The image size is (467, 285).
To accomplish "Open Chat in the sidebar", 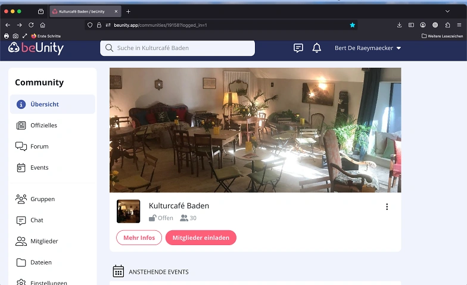I will point(52,220).
